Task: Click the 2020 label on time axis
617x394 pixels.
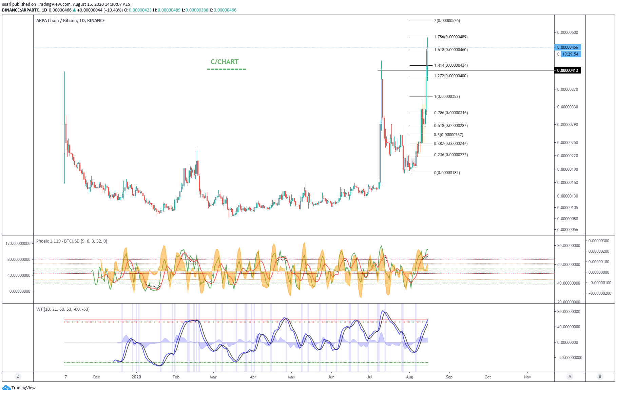Action: [x=136, y=377]
